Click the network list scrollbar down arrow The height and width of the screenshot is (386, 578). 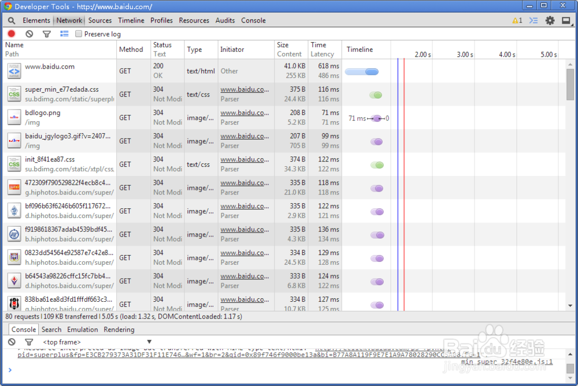(570, 306)
